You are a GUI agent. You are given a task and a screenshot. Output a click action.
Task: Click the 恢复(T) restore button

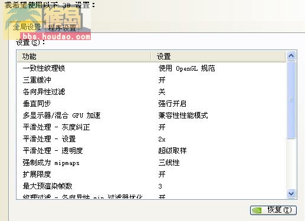coord(273,210)
